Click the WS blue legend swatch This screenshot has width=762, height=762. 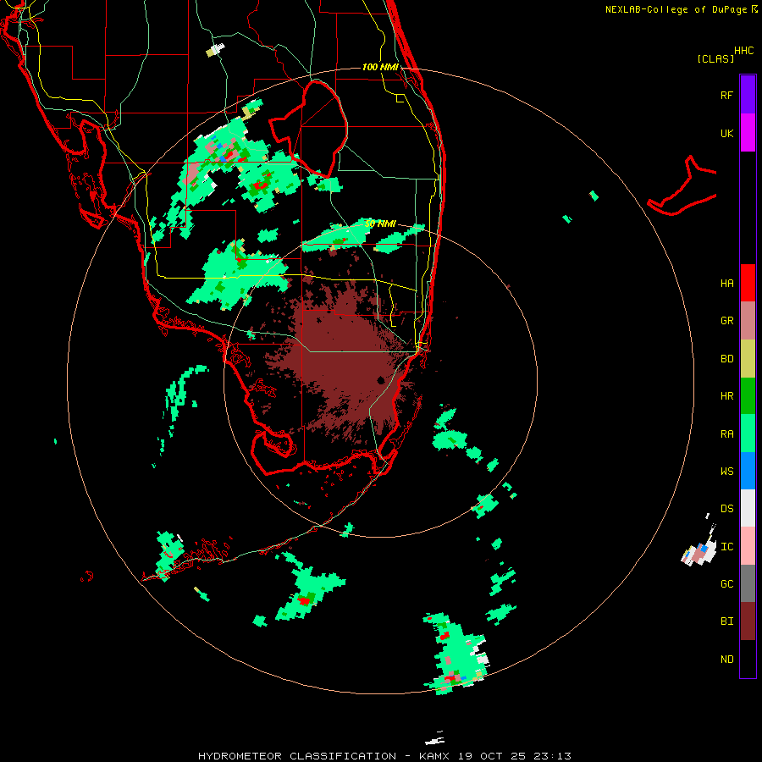pos(748,471)
